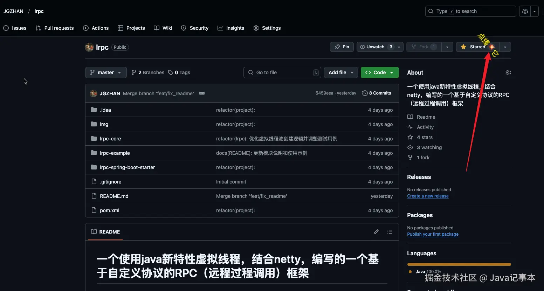The image size is (544, 291).
Task: Open the Add file dropdown
Action: pos(341,72)
